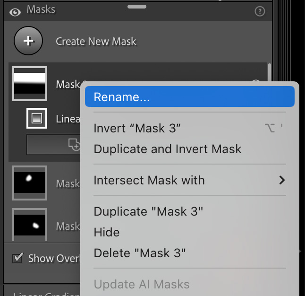Image resolution: width=305 pixels, height=296 pixels.
Task: Click Update AI Masks menu entry
Action: coord(142,284)
